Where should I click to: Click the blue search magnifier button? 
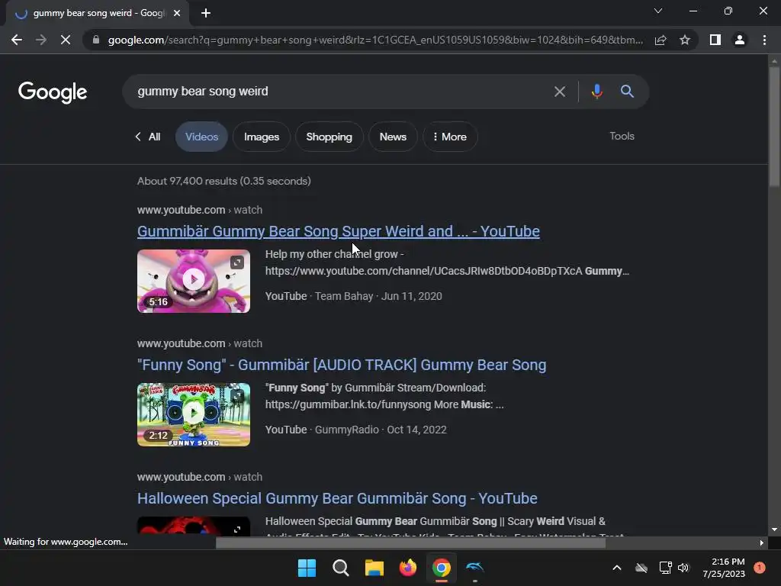click(x=627, y=92)
